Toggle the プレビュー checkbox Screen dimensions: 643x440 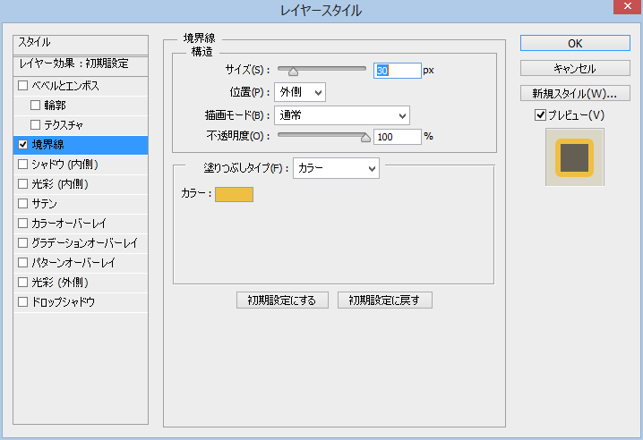[x=540, y=114]
